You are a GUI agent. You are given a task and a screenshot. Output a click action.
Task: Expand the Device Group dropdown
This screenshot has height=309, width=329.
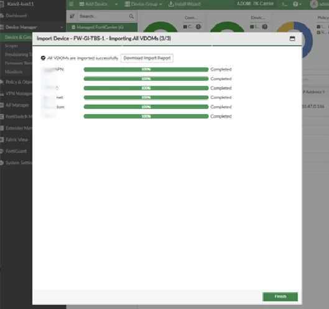143,4
